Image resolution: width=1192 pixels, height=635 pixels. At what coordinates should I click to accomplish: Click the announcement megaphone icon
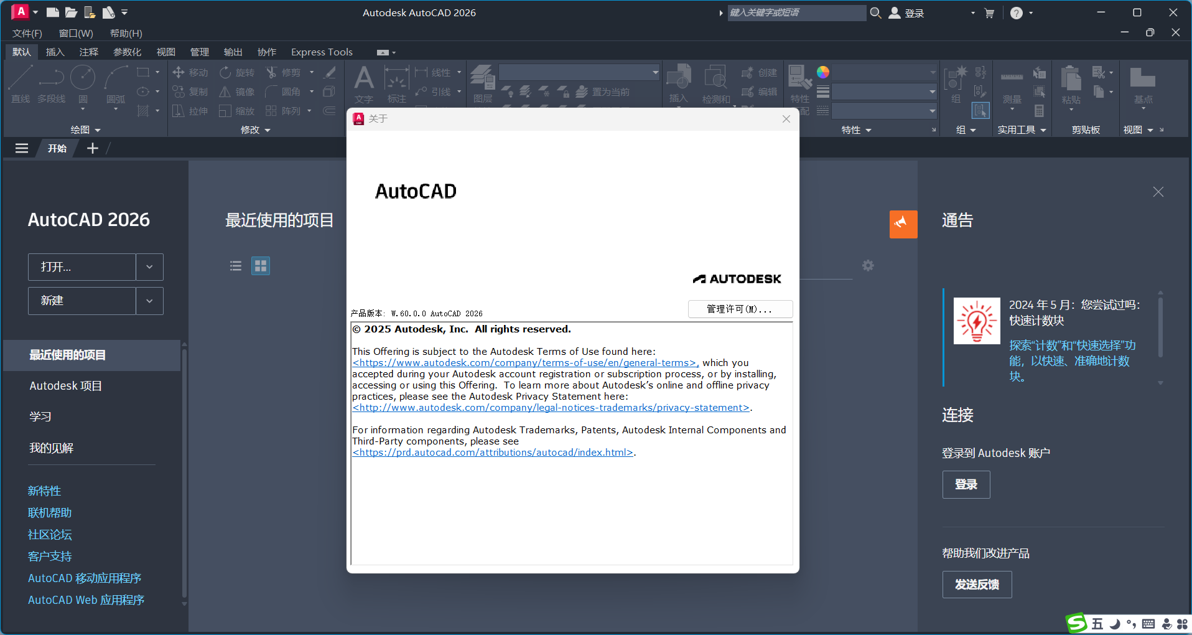[x=903, y=224]
